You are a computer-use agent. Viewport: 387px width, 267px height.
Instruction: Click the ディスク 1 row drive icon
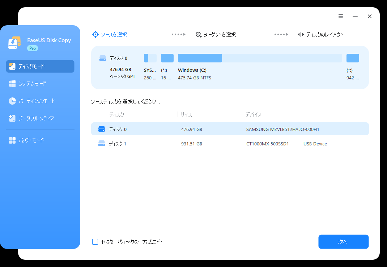click(x=102, y=143)
